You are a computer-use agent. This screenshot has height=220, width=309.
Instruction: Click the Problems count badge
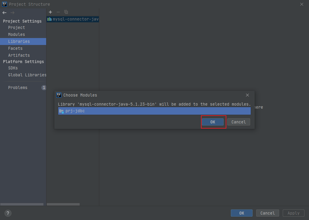pyautogui.click(x=44, y=88)
